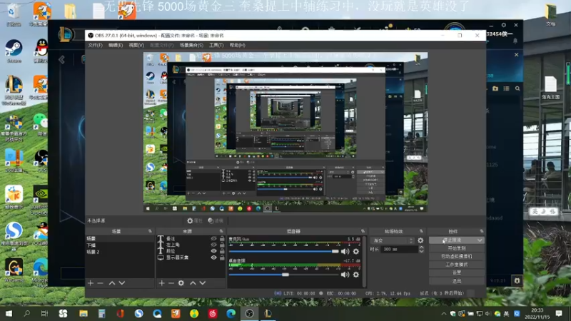Open 设置 settings button in Controls
Viewport: 571px width, 321px height.
tap(456, 272)
